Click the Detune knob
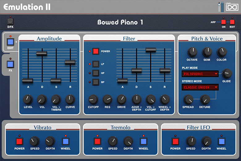The width and height of the screenshot is (241, 161). click(x=205, y=99)
